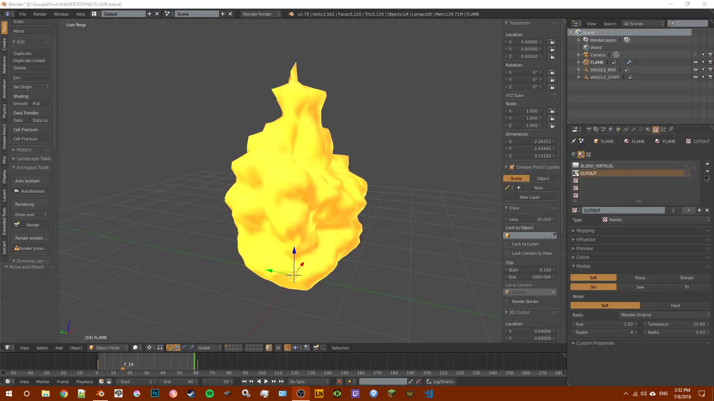Open the Particles properties tab

point(663,130)
